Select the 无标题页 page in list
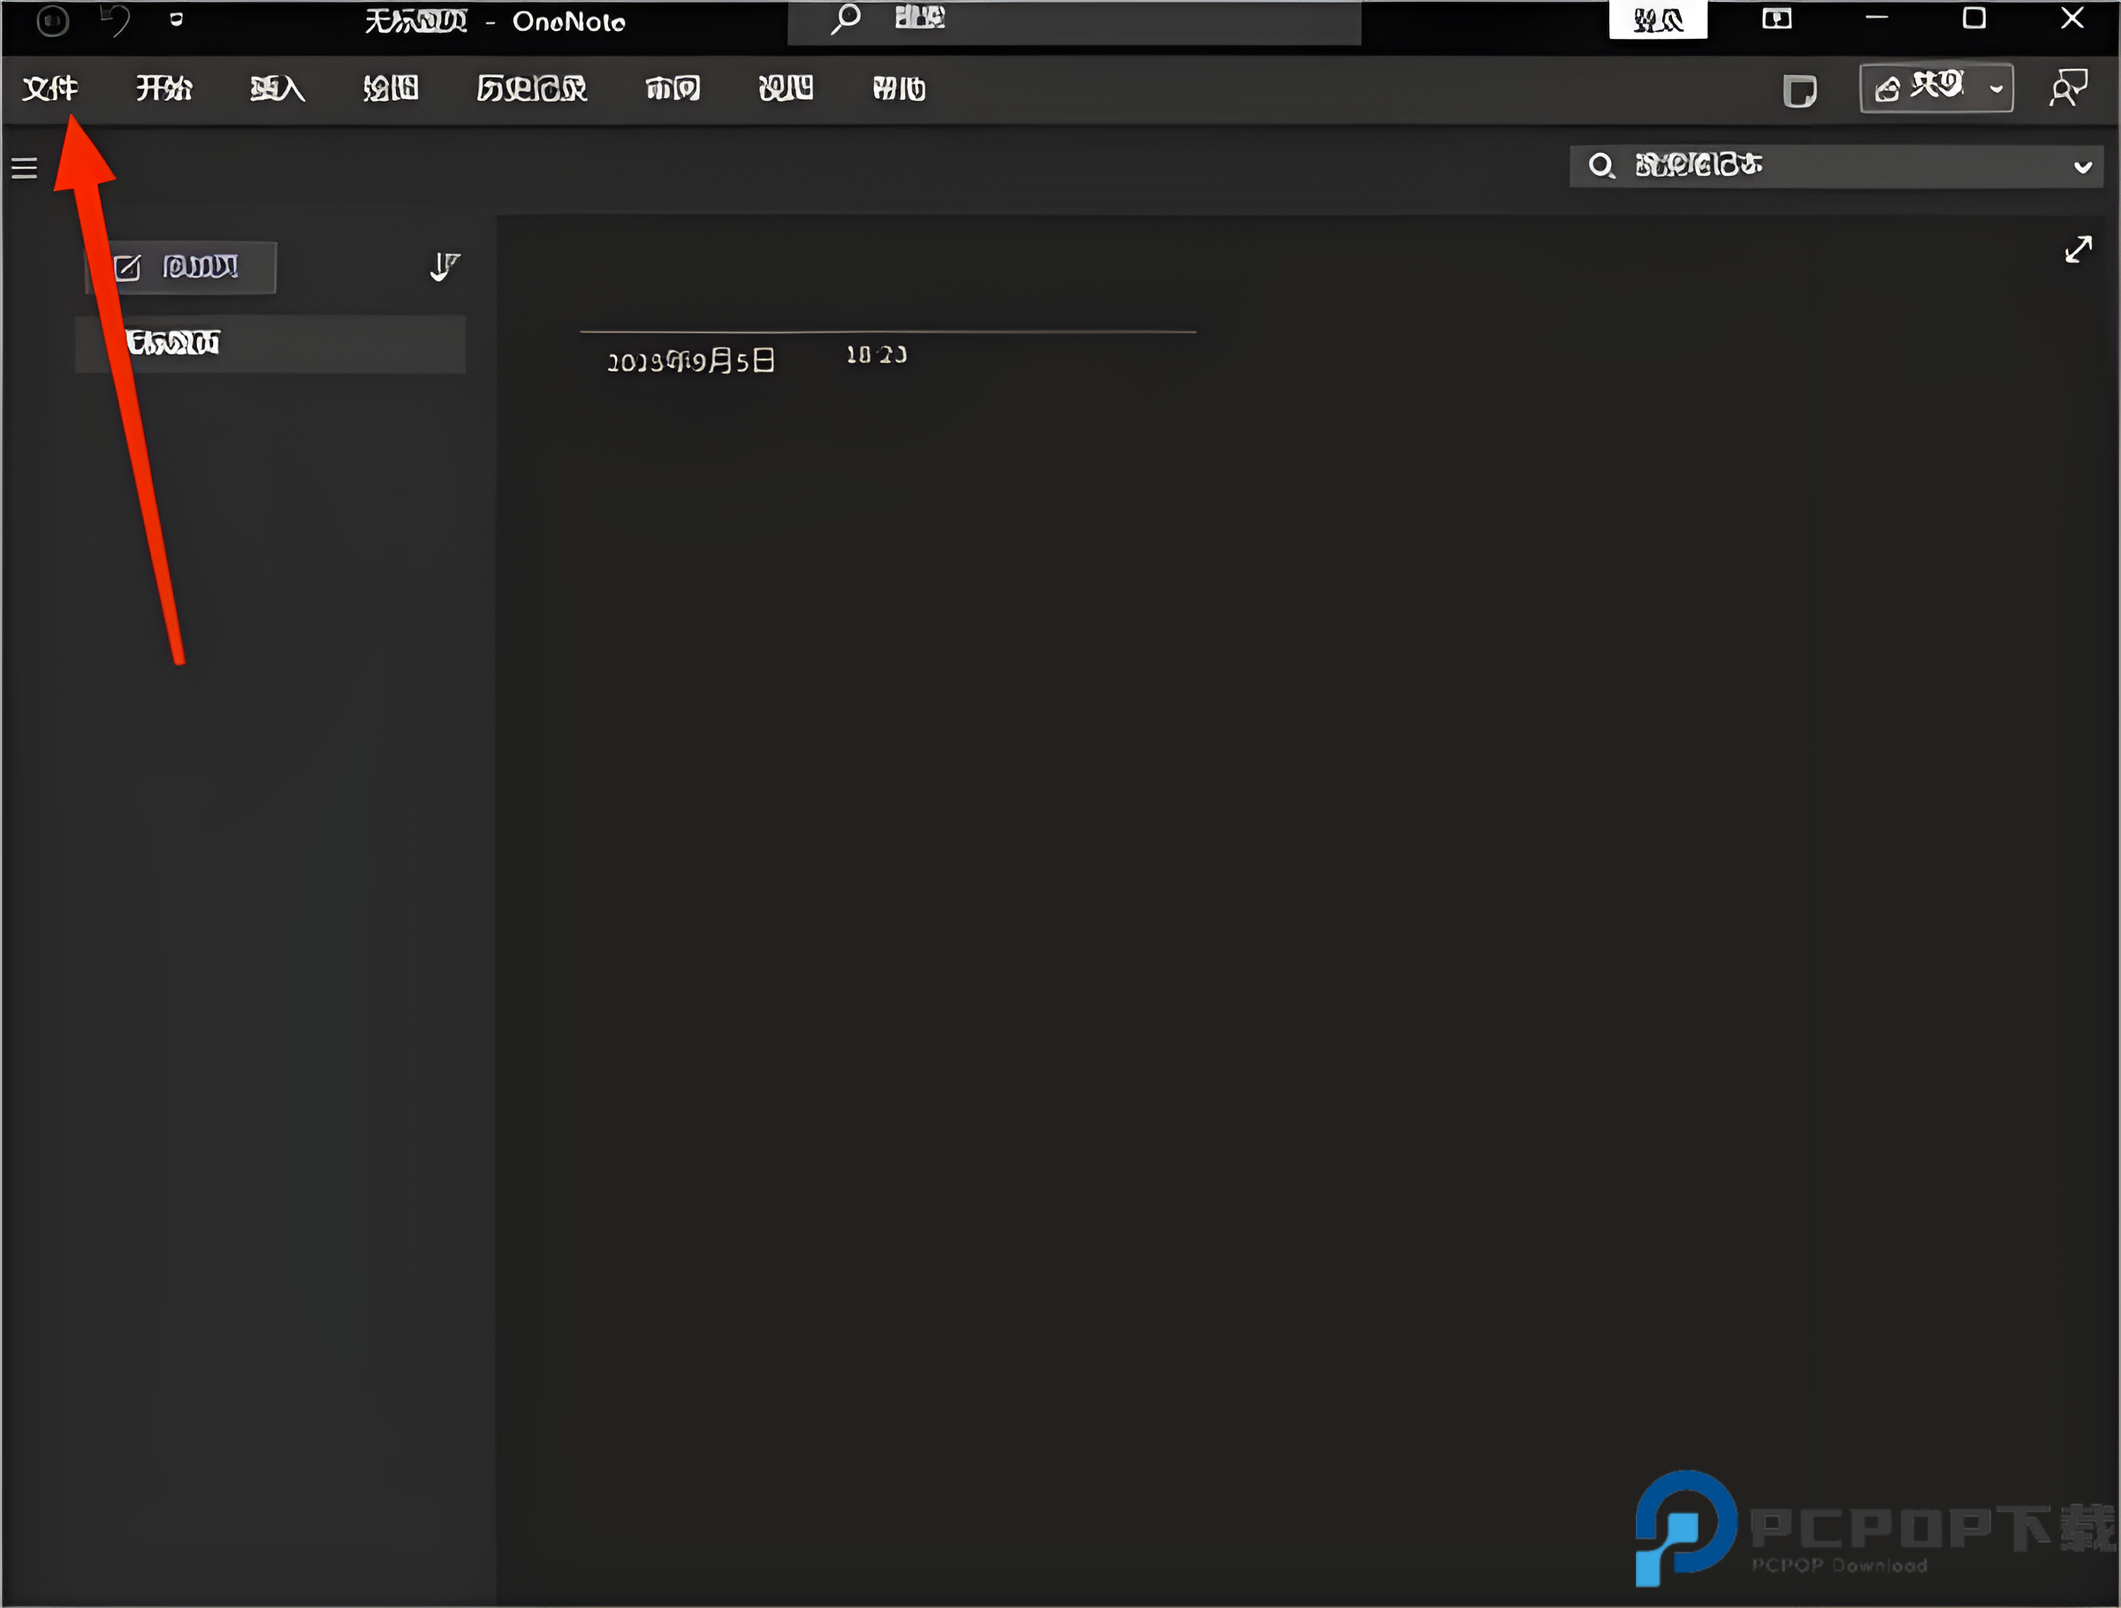The width and height of the screenshot is (2121, 1608). [270, 344]
